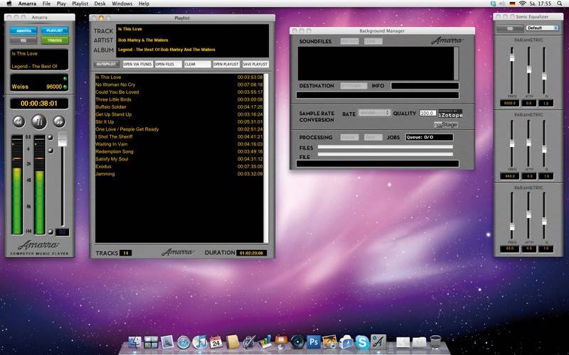The height and width of the screenshot is (355, 569).
Task: Skip back with the rewind button
Action: click(19, 121)
